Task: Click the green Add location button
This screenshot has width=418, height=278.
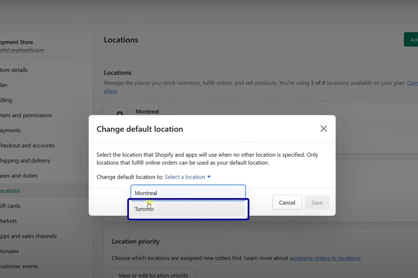Action: (x=411, y=40)
